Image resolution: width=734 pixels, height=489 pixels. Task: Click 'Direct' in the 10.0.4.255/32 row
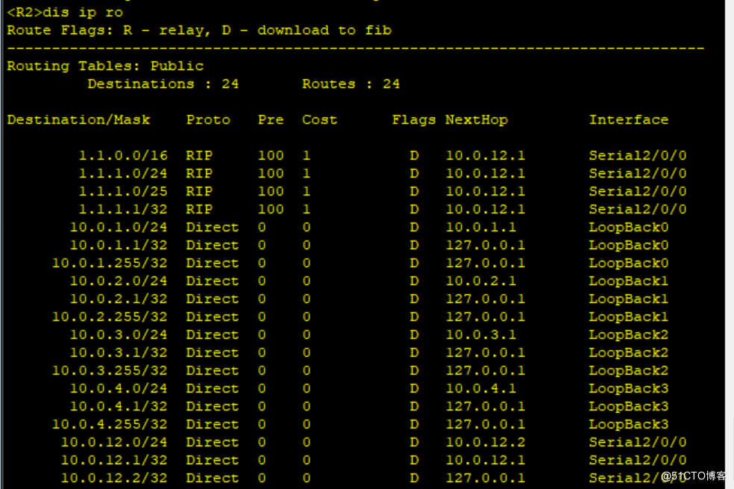213,424
